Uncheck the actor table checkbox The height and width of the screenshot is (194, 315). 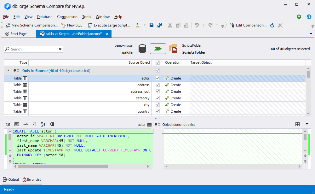pyautogui.click(x=158, y=78)
